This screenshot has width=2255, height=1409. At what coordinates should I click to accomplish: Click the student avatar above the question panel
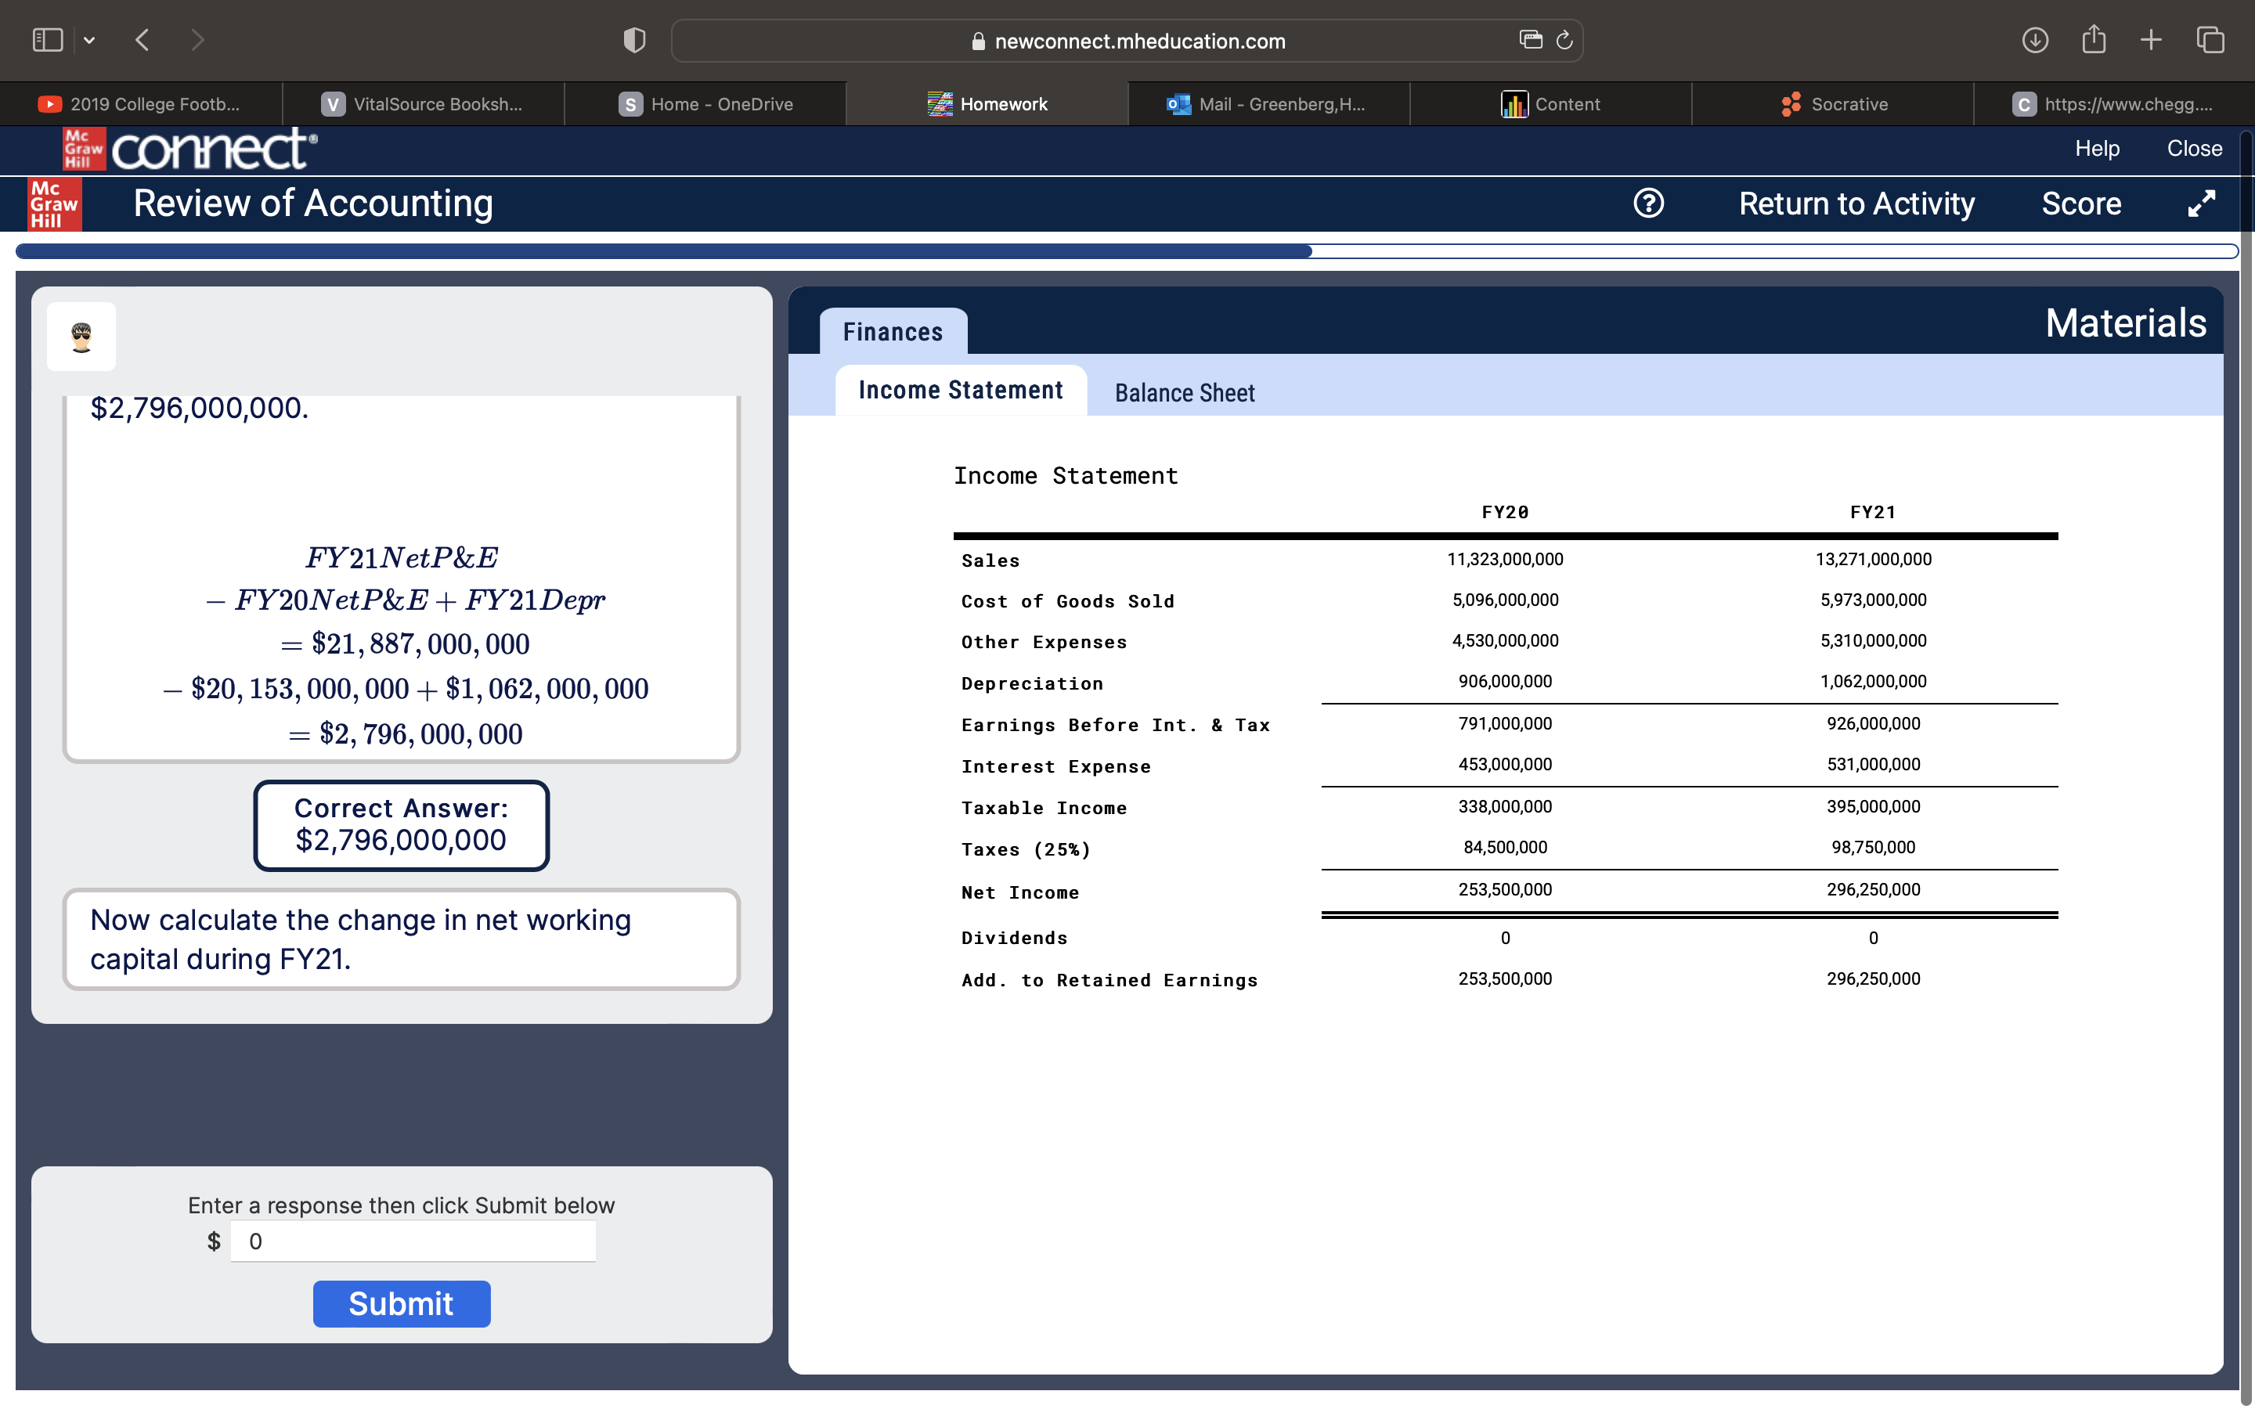(x=81, y=337)
